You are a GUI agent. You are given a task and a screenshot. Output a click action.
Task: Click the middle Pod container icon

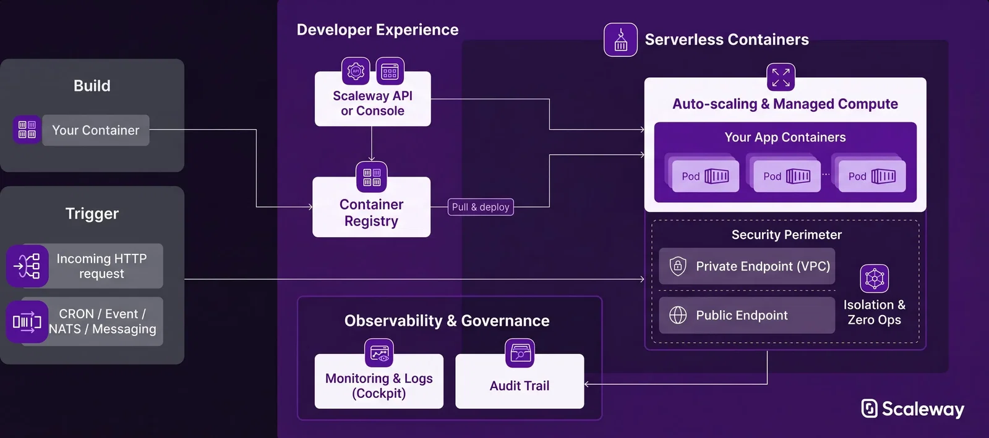tap(798, 176)
